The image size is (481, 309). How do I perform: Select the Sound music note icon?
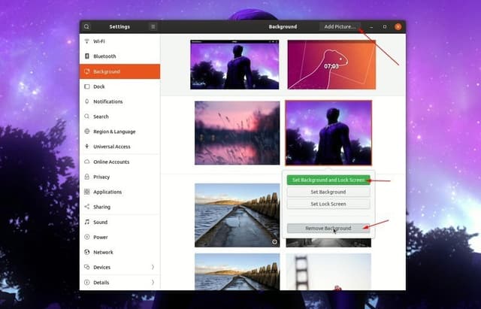87,222
